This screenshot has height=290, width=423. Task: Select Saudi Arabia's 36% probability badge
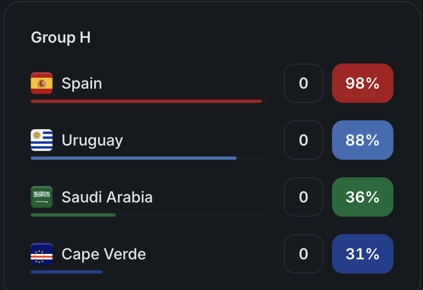(363, 197)
